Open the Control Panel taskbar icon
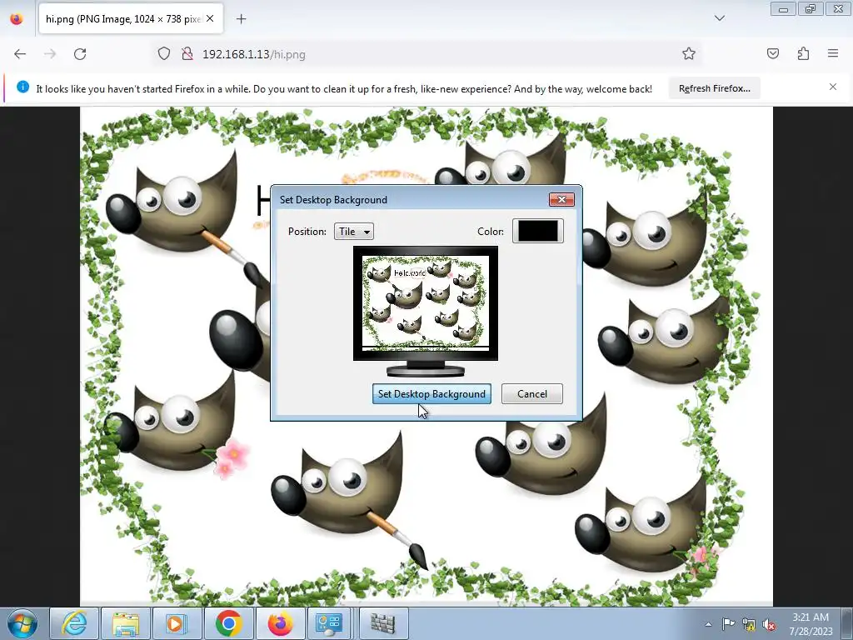Image resolution: width=853 pixels, height=640 pixels. coord(330,623)
